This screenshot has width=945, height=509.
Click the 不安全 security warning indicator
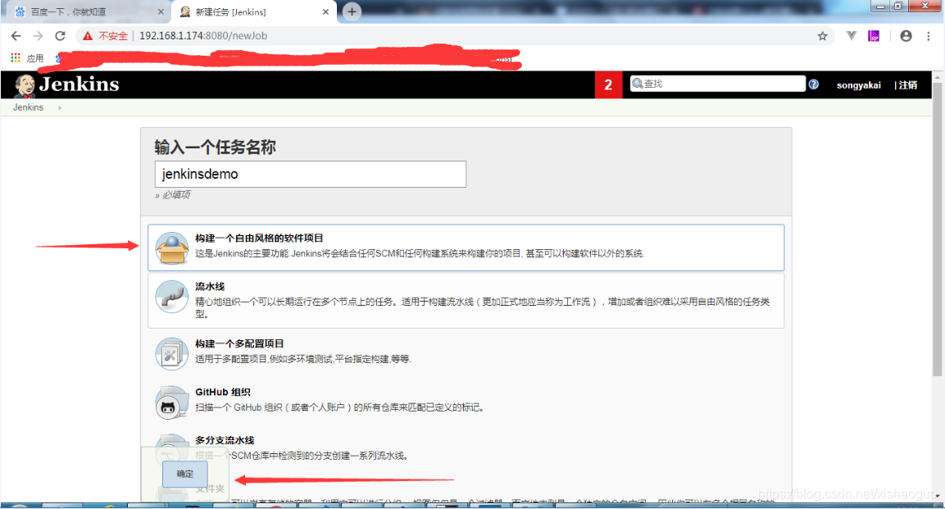point(106,36)
